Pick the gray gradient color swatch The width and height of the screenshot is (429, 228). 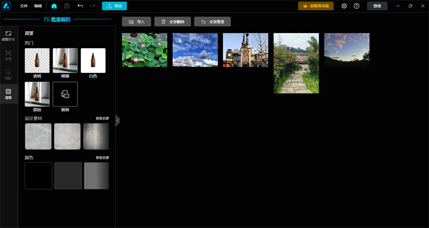(x=97, y=176)
